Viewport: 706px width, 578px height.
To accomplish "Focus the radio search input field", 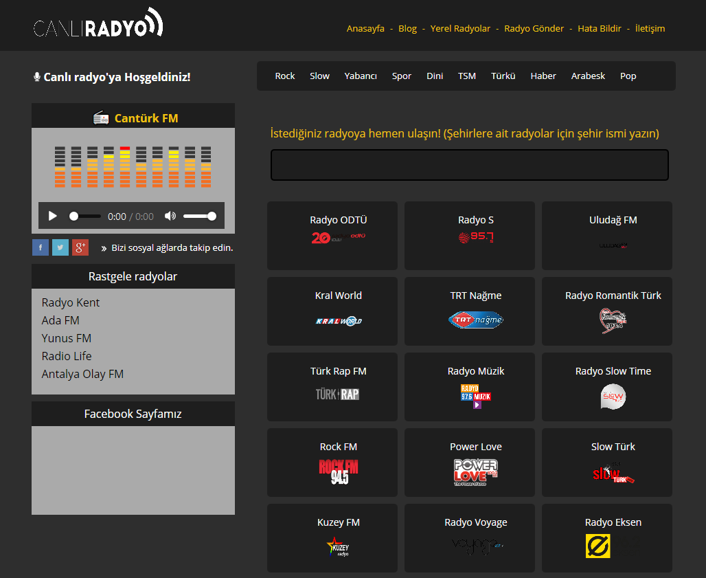I will point(470,165).
